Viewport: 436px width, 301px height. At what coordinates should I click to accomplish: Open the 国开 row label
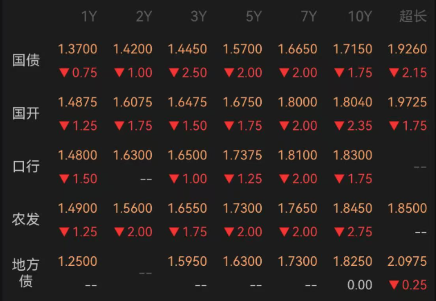[x=26, y=113]
